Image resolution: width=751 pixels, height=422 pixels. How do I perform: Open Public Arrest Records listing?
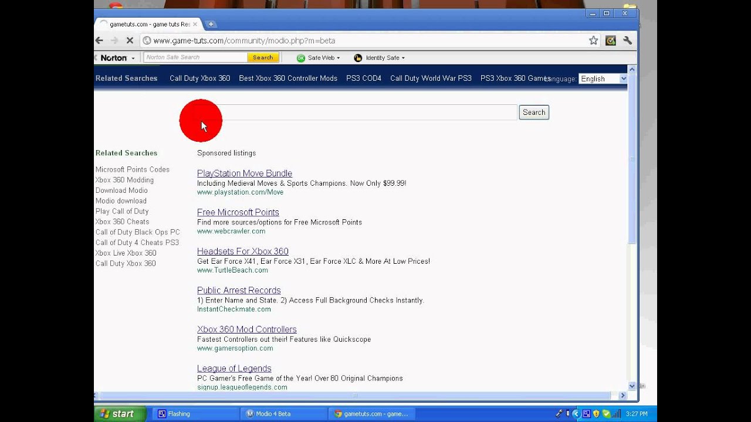point(239,290)
